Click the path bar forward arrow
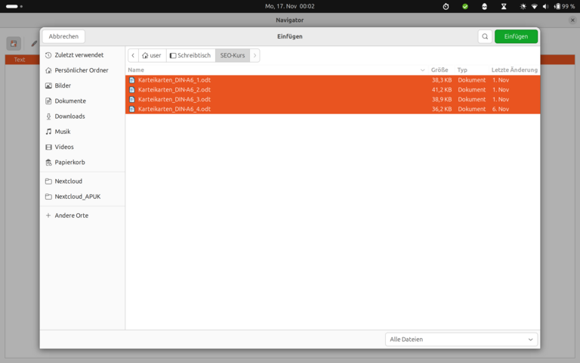Screen dimensions: 580x363 pos(255,55)
